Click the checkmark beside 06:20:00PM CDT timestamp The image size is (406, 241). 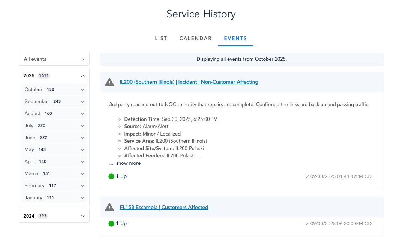click(x=307, y=224)
